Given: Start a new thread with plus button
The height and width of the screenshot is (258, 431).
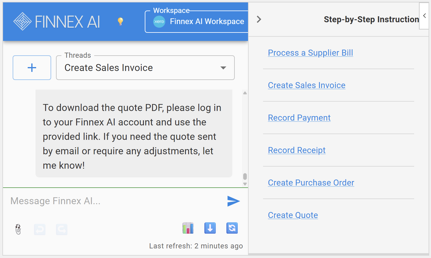Looking at the screenshot, I should (x=32, y=68).
